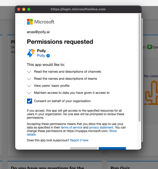Open the Polly publisher link

pyautogui.click(x=41, y=56)
